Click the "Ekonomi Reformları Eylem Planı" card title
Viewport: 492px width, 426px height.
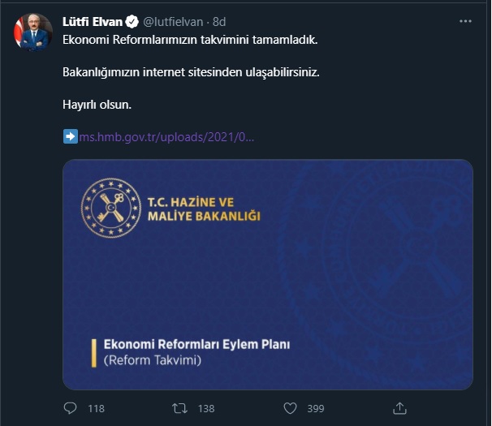[196, 344]
